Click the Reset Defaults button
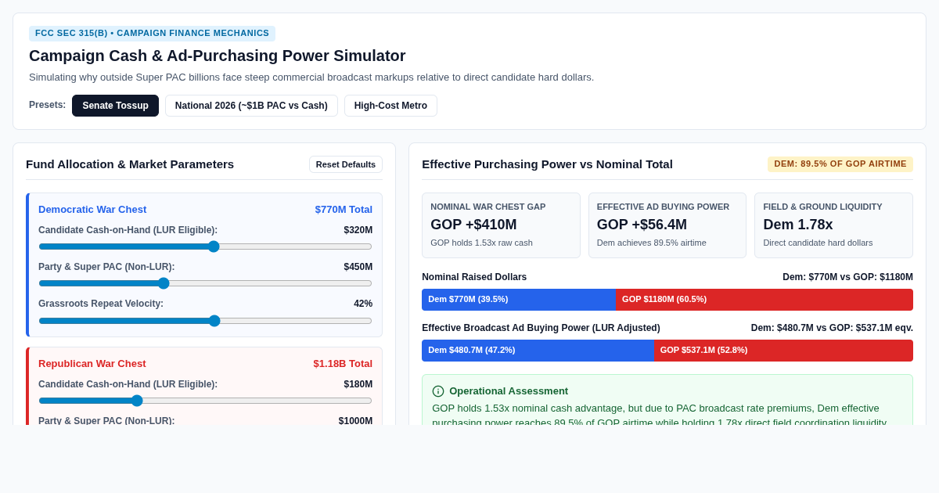The image size is (939, 493). click(346, 164)
